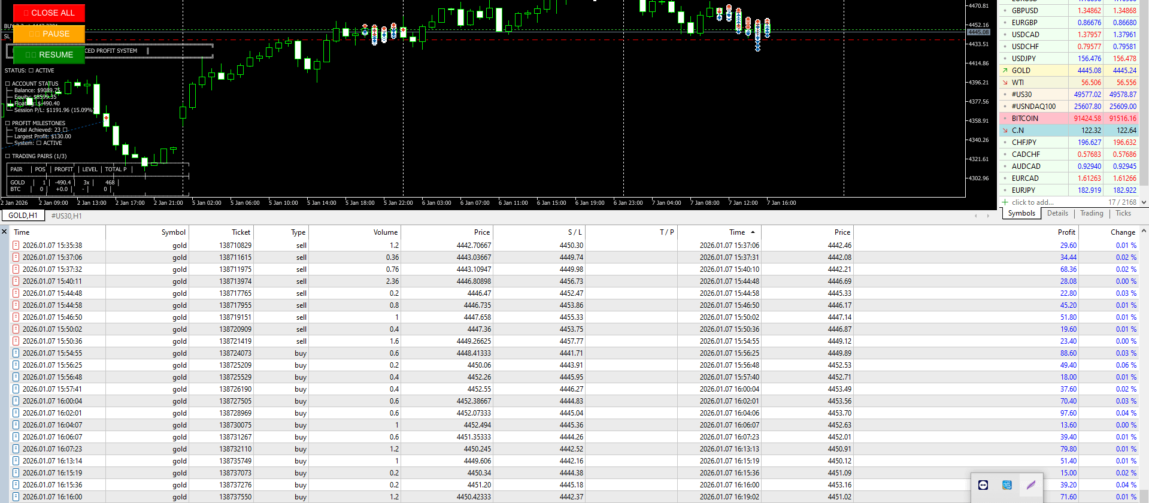The image size is (1149, 503).
Task: Open the Ticks tab in Market Watch
Action: click(x=1123, y=213)
